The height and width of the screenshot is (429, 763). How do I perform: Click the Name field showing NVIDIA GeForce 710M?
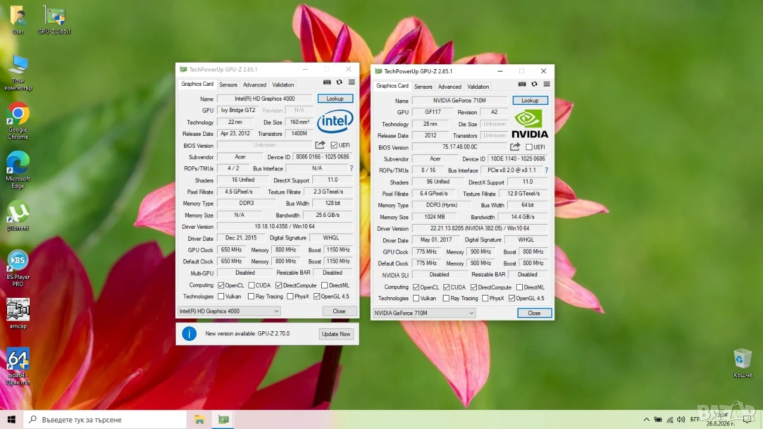(x=460, y=101)
